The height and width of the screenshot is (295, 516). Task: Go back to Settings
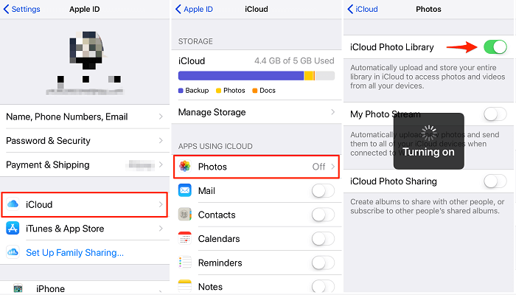click(22, 10)
